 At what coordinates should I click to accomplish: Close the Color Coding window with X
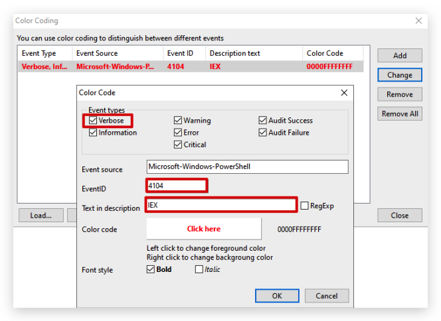click(x=419, y=21)
